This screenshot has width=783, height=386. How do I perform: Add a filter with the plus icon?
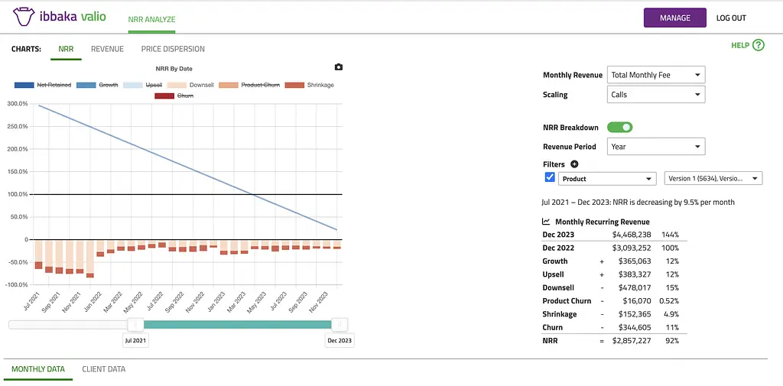pyautogui.click(x=574, y=164)
